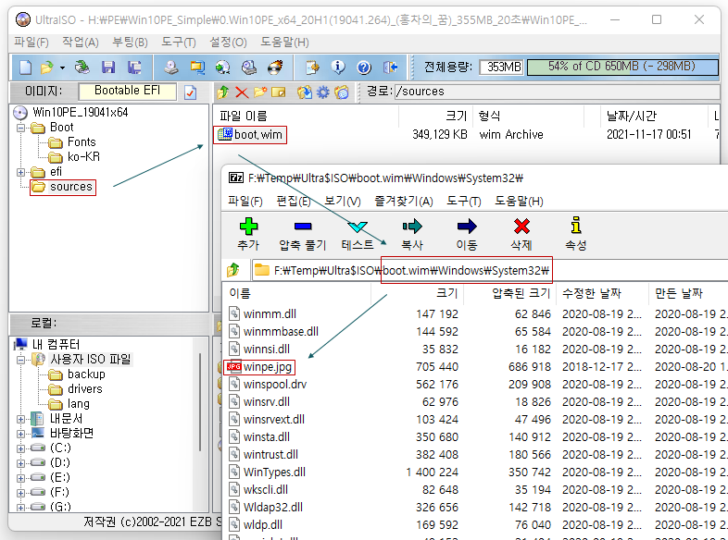728x540 pixels.
Task: Click the New image icon in UltraISO toolbar
Action: click(x=25, y=67)
